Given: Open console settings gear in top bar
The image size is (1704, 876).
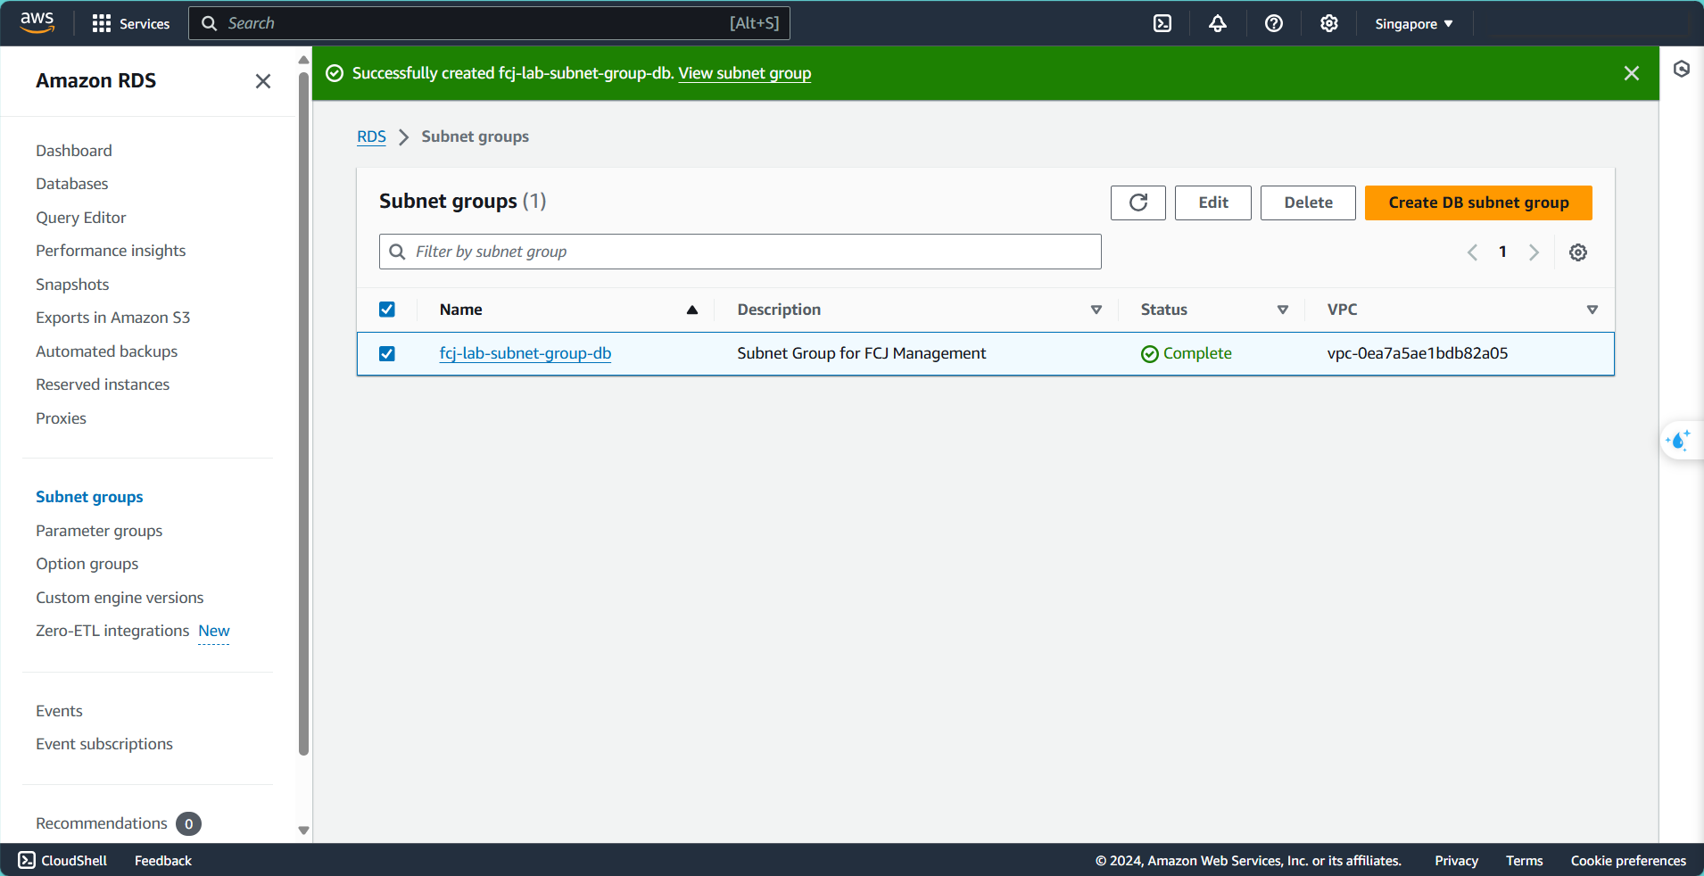Looking at the screenshot, I should pos(1329,23).
